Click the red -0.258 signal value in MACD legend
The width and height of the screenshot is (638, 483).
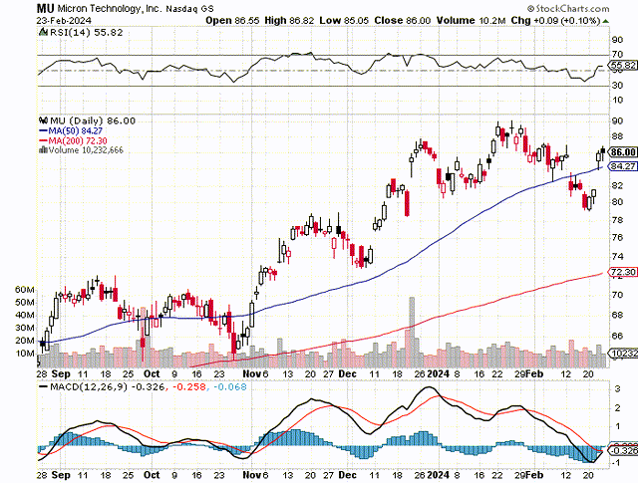point(189,386)
